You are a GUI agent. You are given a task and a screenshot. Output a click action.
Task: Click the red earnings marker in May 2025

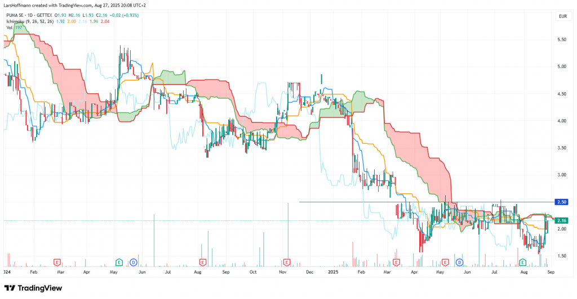[x=446, y=262]
